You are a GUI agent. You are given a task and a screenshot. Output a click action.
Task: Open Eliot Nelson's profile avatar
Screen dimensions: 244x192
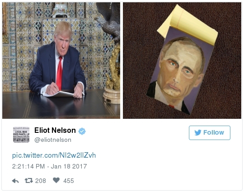tap(21, 135)
